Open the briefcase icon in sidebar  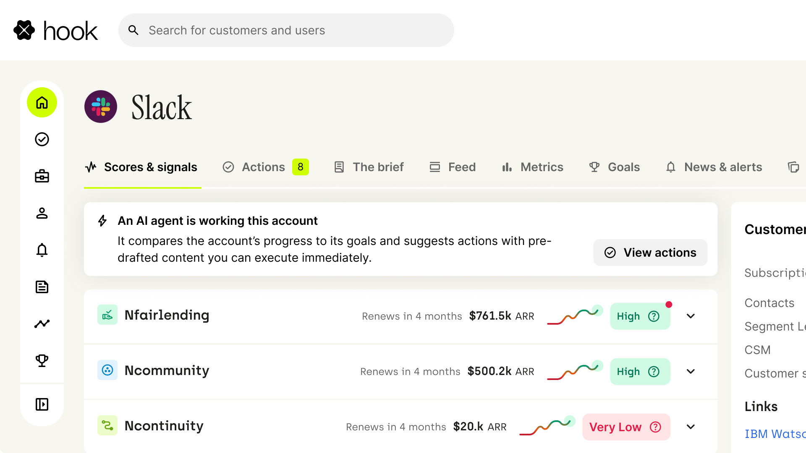click(x=42, y=176)
